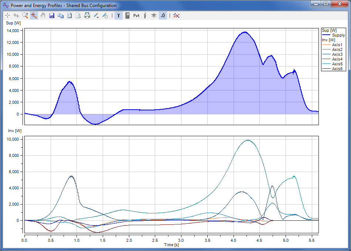Select the double crosshair measurement tool

(16, 16)
